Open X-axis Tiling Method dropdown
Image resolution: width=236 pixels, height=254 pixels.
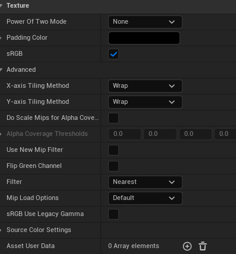point(145,86)
